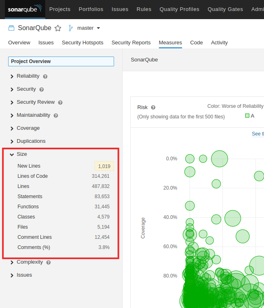Screen dimensions: 264x308
Task: Click the help icon beside Reliability
Action: point(45,76)
